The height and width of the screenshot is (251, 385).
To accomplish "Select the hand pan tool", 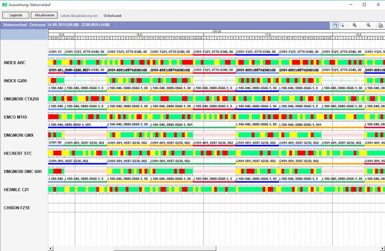I will (x=335, y=25).
